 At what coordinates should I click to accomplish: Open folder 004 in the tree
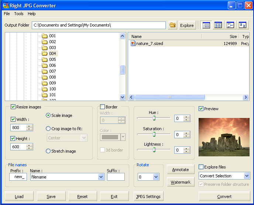(x=52, y=53)
